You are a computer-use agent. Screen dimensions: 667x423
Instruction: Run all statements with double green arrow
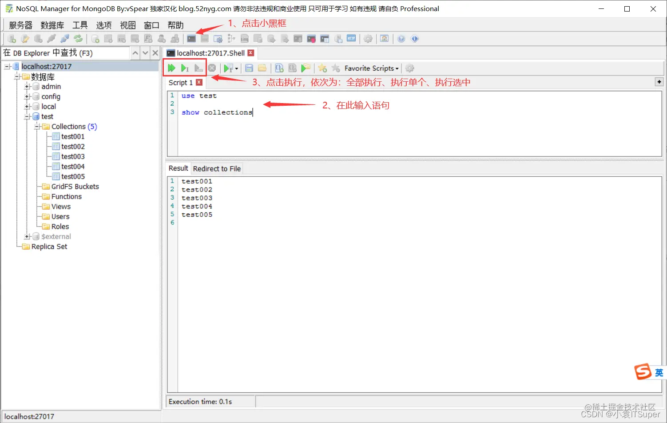(x=171, y=68)
